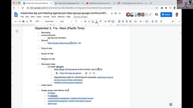193x108 pixels.
Task: Click the spell check icon
Action: (x=27, y=21)
